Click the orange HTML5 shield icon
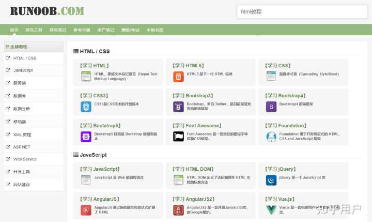372x222 pixels. click(178, 77)
